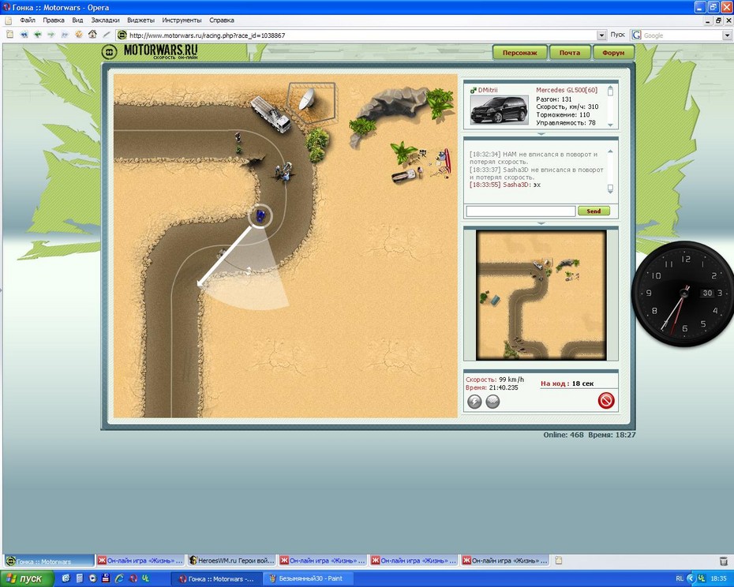Click the blue player car on the track
The width and height of the screenshot is (734, 587).
(260, 216)
